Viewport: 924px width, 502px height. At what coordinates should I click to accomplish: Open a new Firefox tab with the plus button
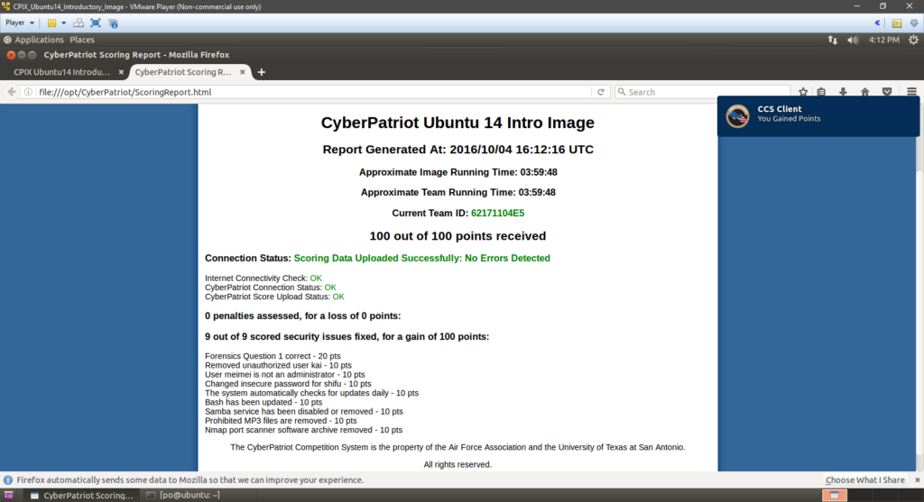(x=262, y=72)
